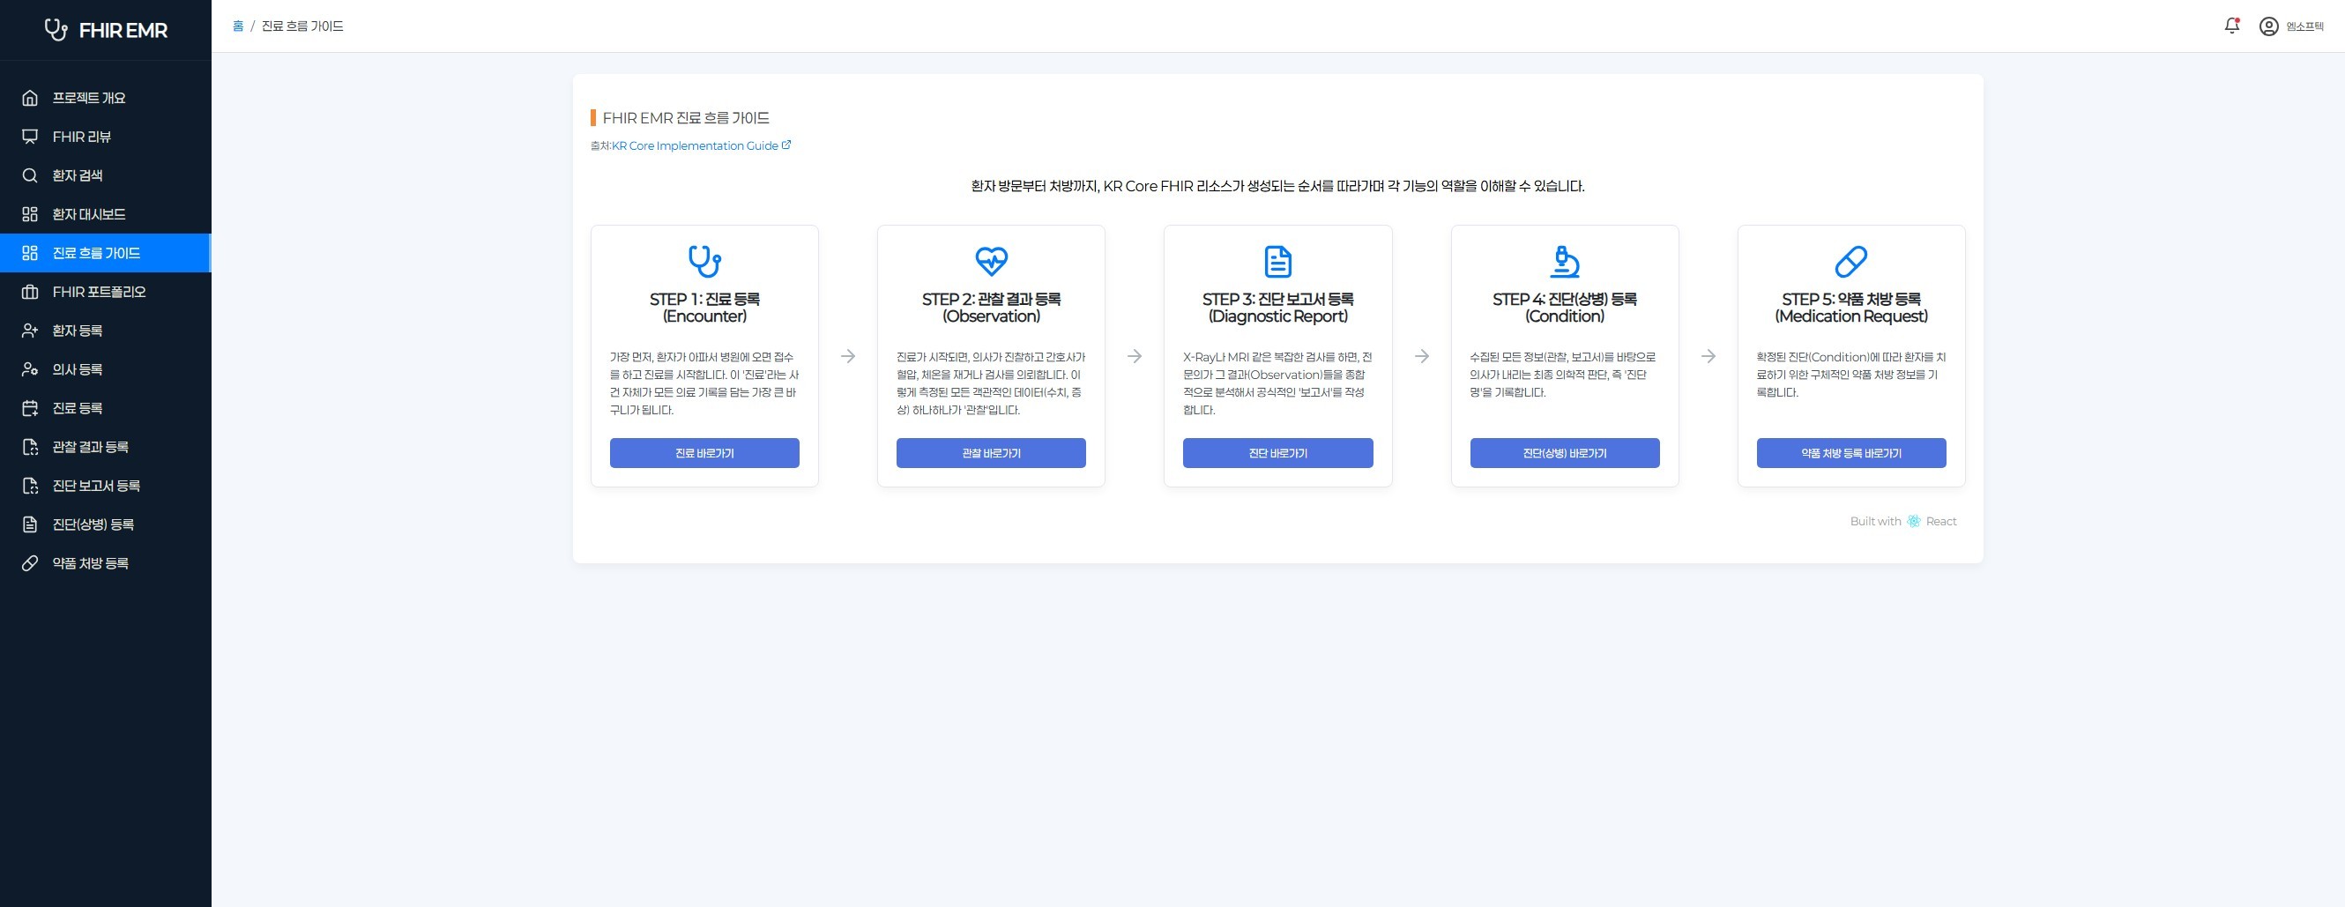Open 진단(상병) 등록 sidebar entry

[x=106, y=525]
